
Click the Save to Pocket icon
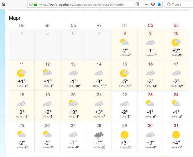[x=153, y=4]
